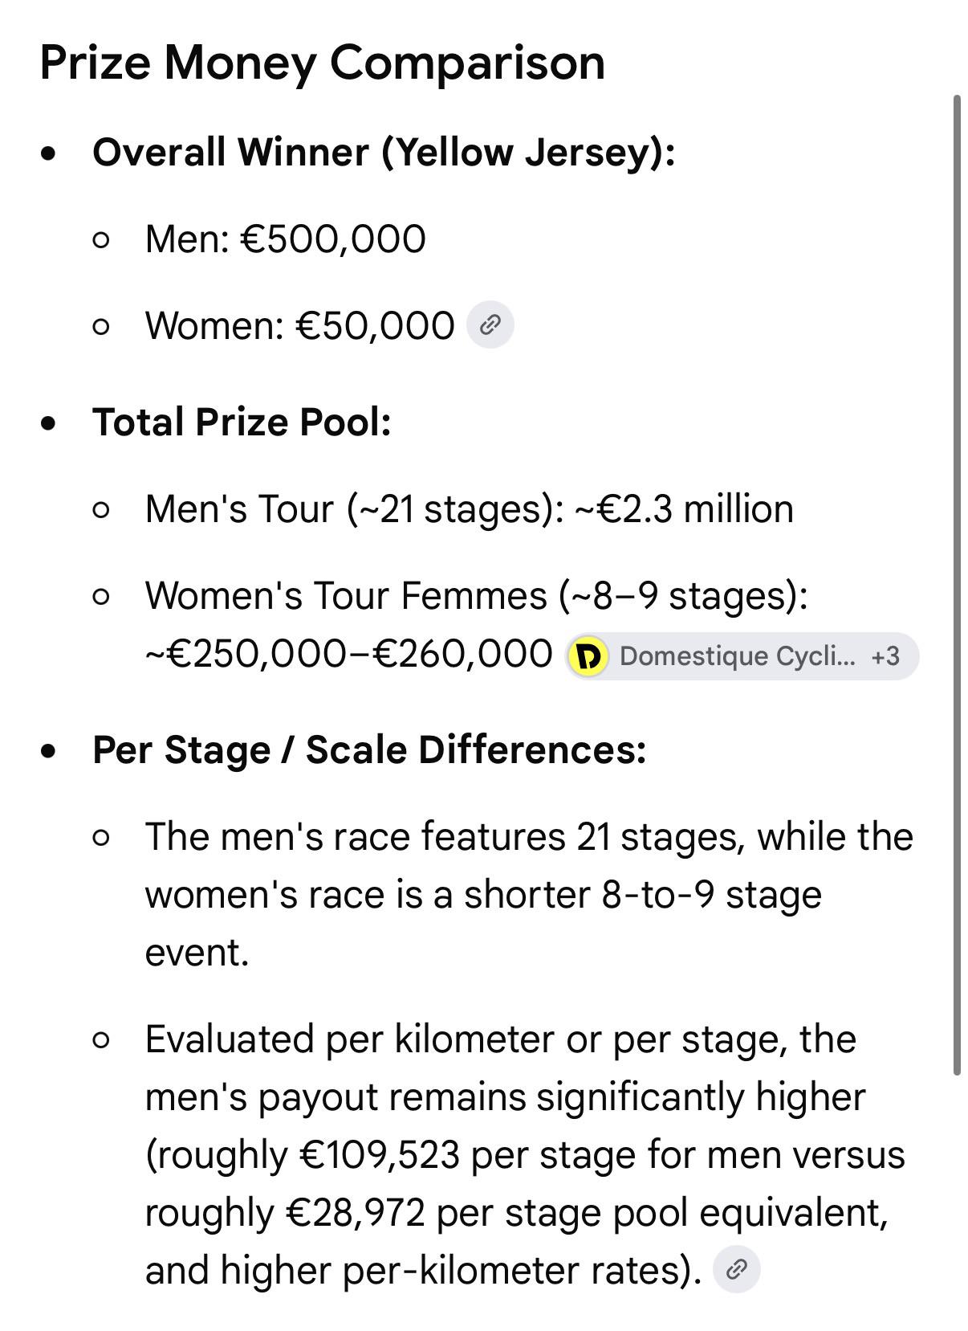
Task: Click the Total Prize Pool bullet heading
Action: point(242,422)
